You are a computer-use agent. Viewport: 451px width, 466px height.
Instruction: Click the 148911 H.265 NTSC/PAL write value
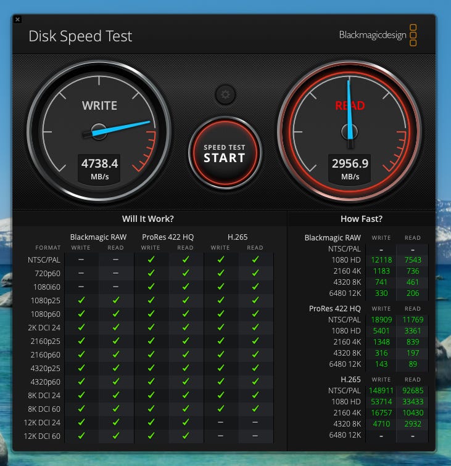pos(381,390)
